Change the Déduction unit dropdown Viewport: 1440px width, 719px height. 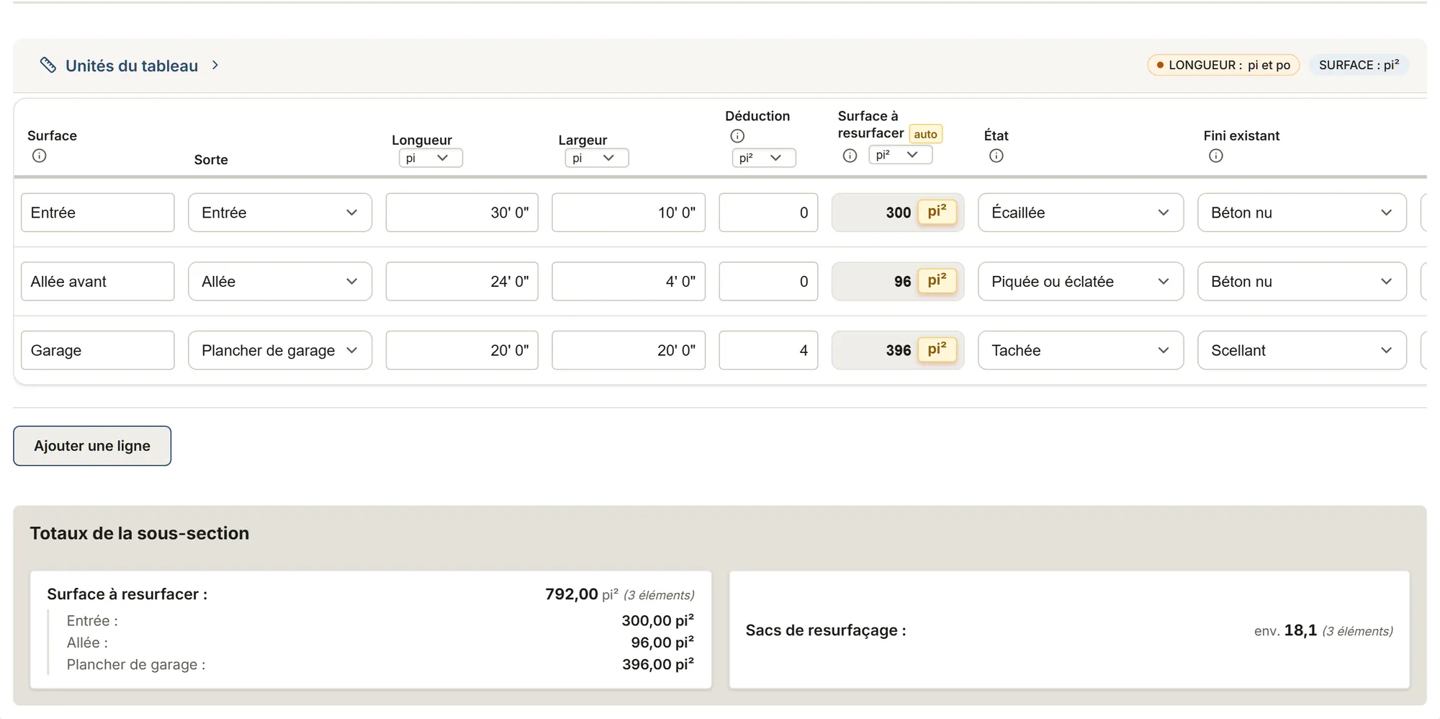[x=764, y=158]
